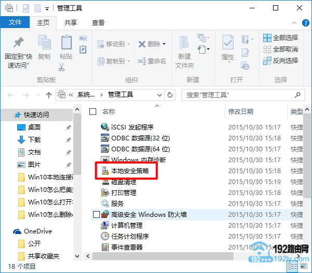Select 文档 in navigation pane

click(34, 152)
